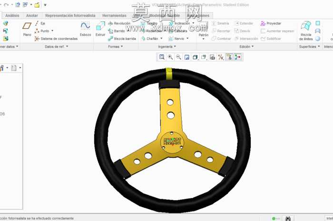This screenshot has height=221, width=333.
Task: Open Mezcla de límites surface tool
Action: 306,31
